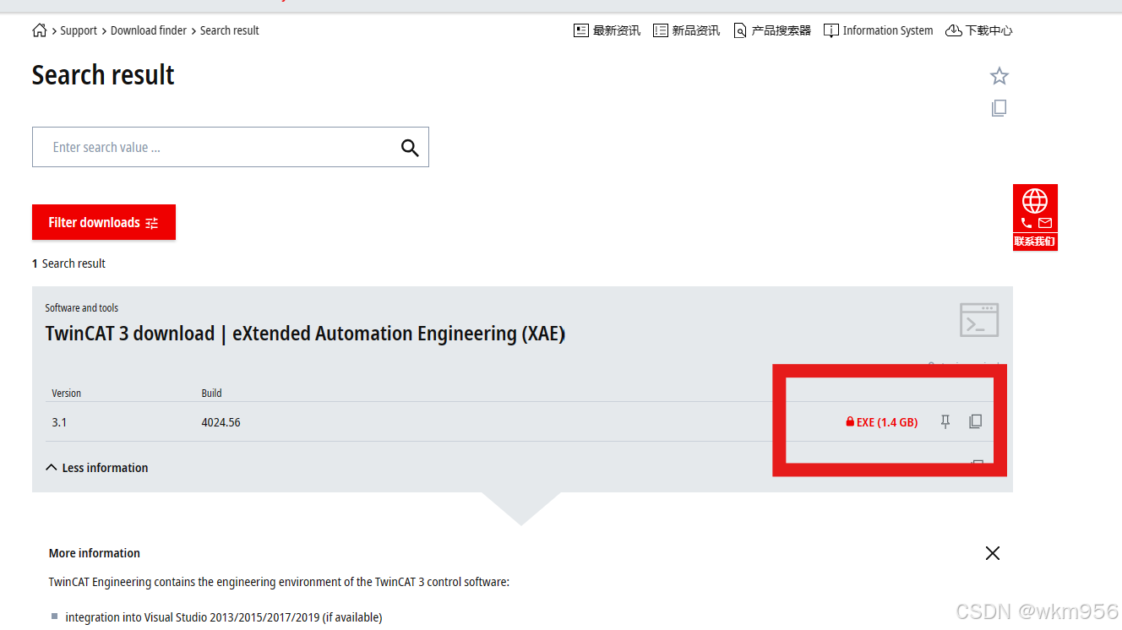Click lock icon beside EXE link

click(850, 421)
